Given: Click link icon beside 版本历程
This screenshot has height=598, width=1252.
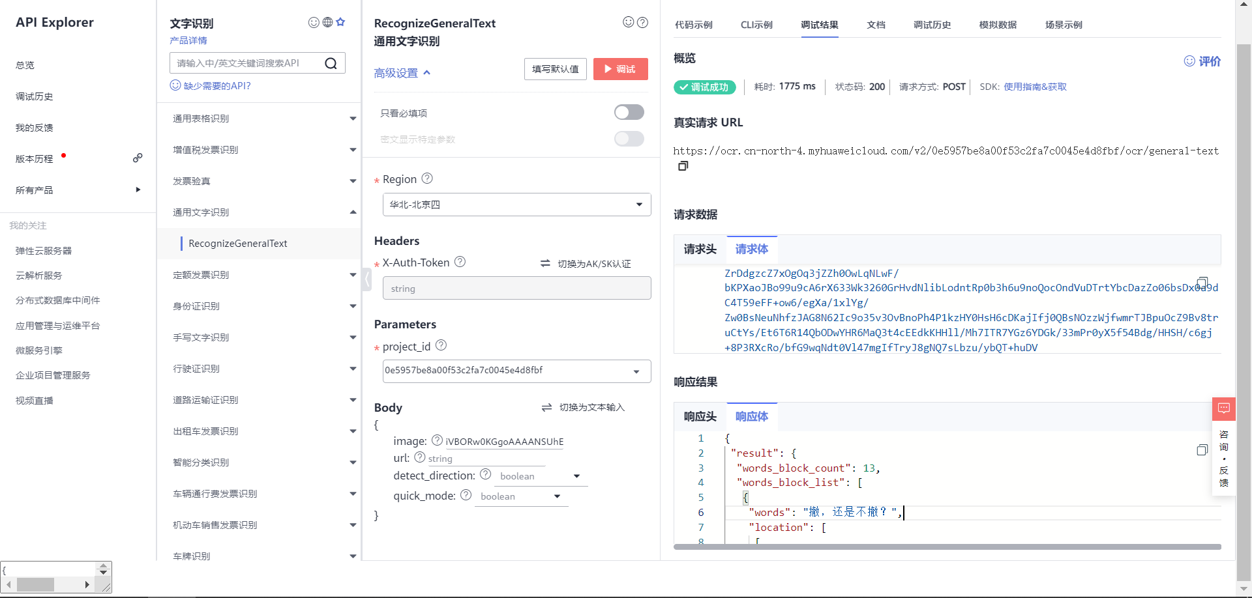Looking at the screenshot, I should [138, 158].
